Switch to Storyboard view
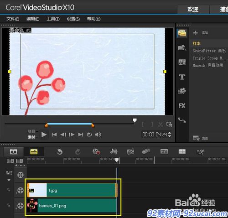This screenshot has width=228, height=218. point(14,152)
